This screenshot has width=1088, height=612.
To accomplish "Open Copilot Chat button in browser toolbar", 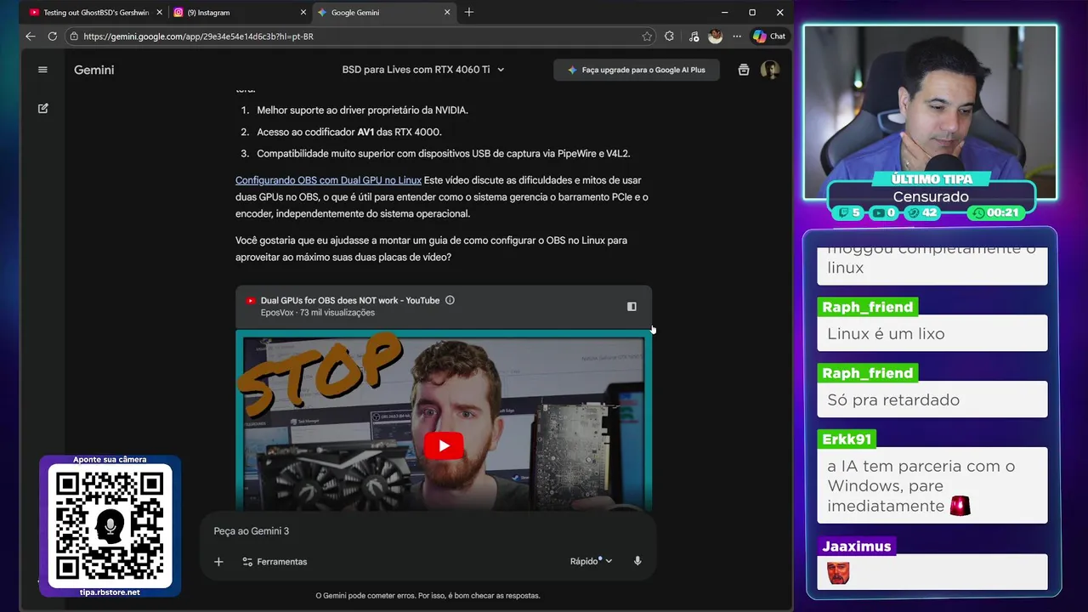I will point(769,37).
